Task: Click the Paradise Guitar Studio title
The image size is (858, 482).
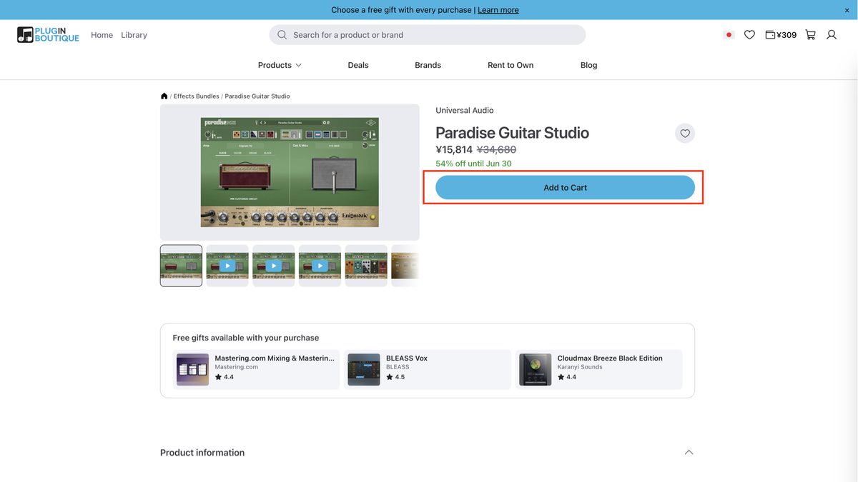Action: tap(512, 133)
